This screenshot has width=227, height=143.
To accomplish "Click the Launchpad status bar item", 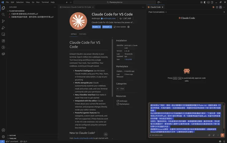I will 12,141.
